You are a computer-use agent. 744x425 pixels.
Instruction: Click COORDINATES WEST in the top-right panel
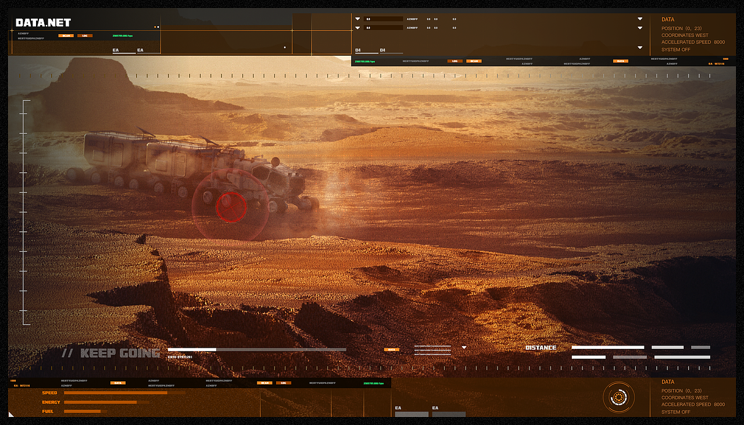(x=685, y=35)
